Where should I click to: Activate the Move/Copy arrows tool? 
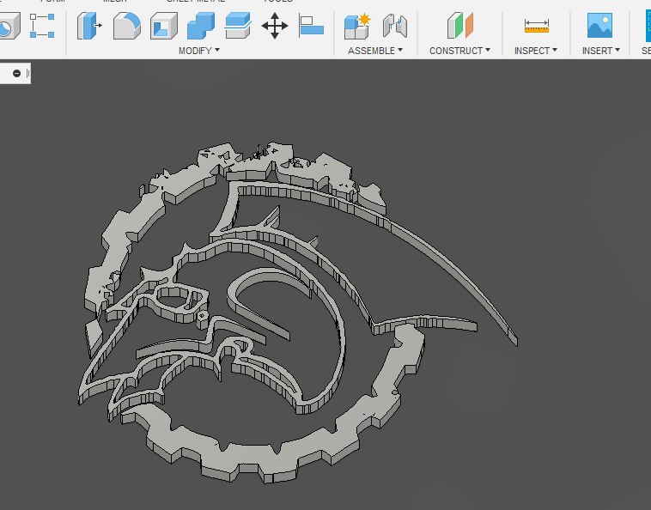[x=275, y=26]
